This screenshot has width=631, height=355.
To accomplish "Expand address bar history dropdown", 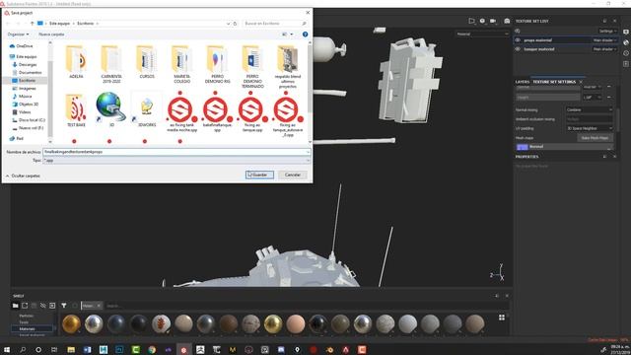I will (x=228, y=24).
